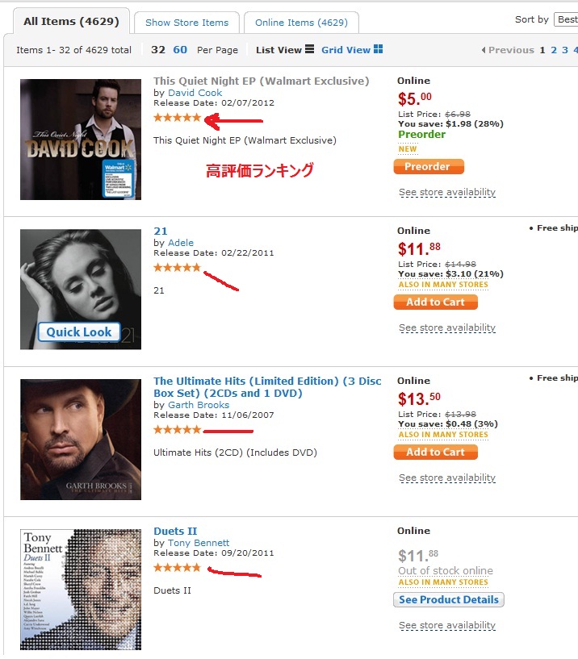The image size is (578, 659).
Task: Show 32 items per page
Action: (x=158, y=50)
